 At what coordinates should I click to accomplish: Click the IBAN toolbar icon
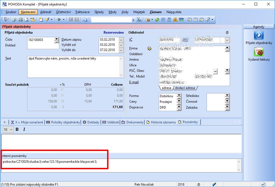click(181, 19)
